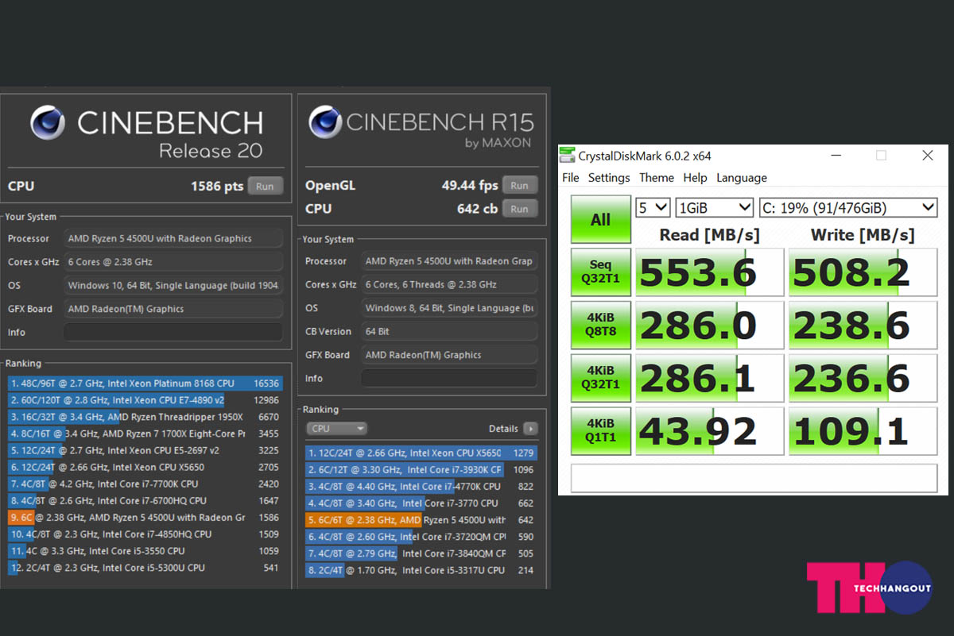The image size is (954, 636).
Task: Click the 508.2 sequential write result
Action: point(863,272)
